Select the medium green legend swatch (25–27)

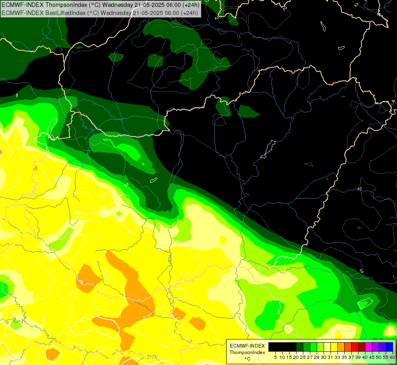click(307, 347)
